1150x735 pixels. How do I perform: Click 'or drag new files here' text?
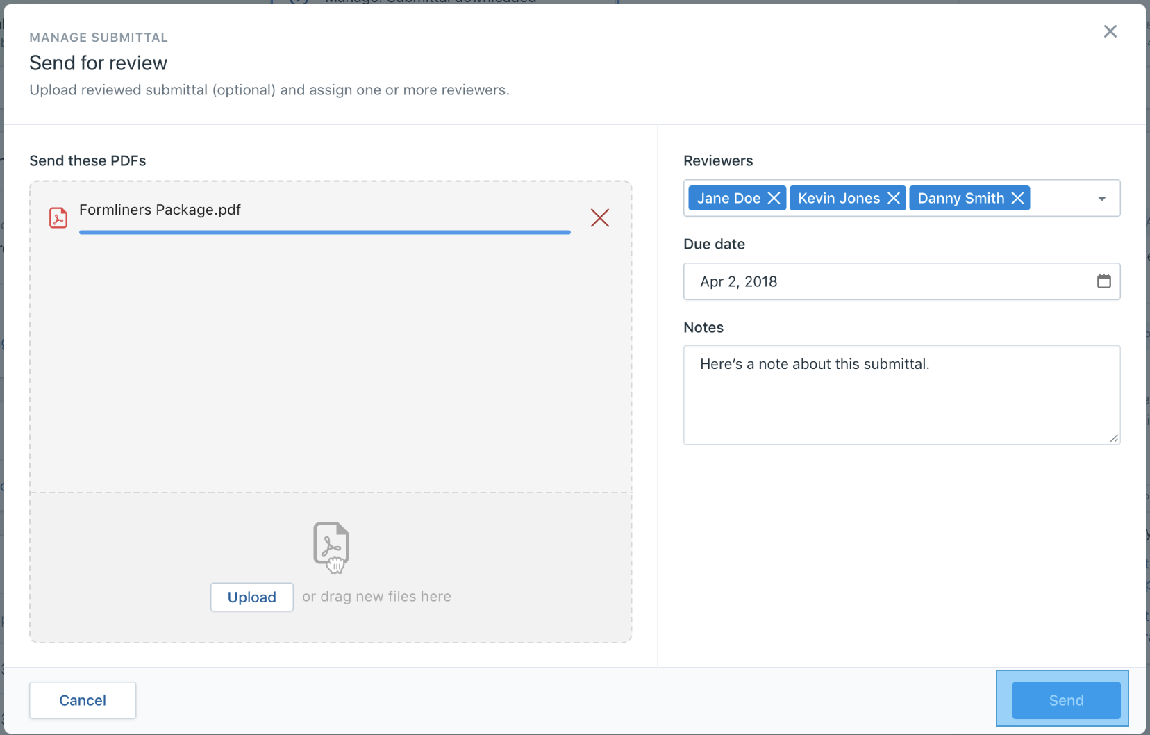376,596
